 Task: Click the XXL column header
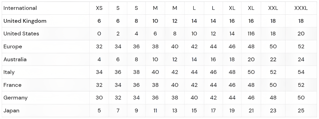(273, 8)
